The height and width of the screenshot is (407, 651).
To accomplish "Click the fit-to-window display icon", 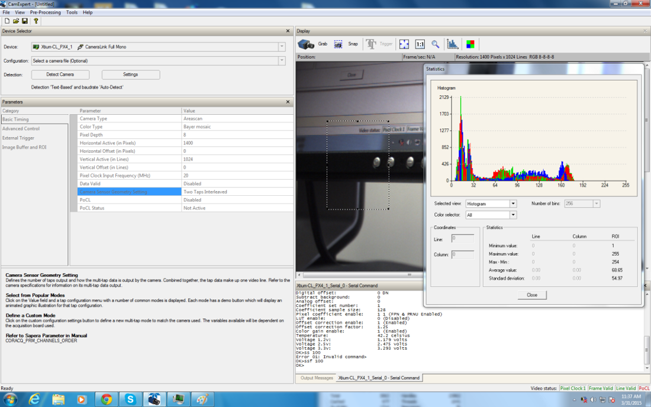I will tap(404, 44).
